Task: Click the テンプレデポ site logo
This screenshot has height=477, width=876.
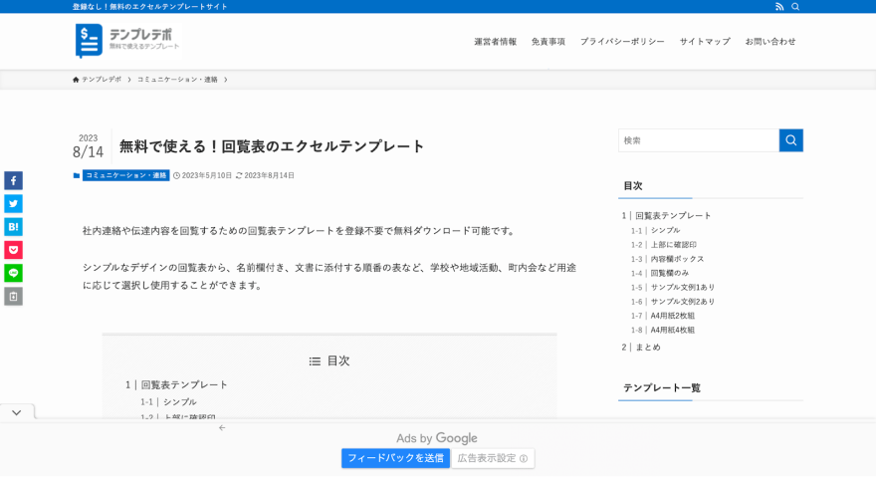Action: [x=127, y=41]
